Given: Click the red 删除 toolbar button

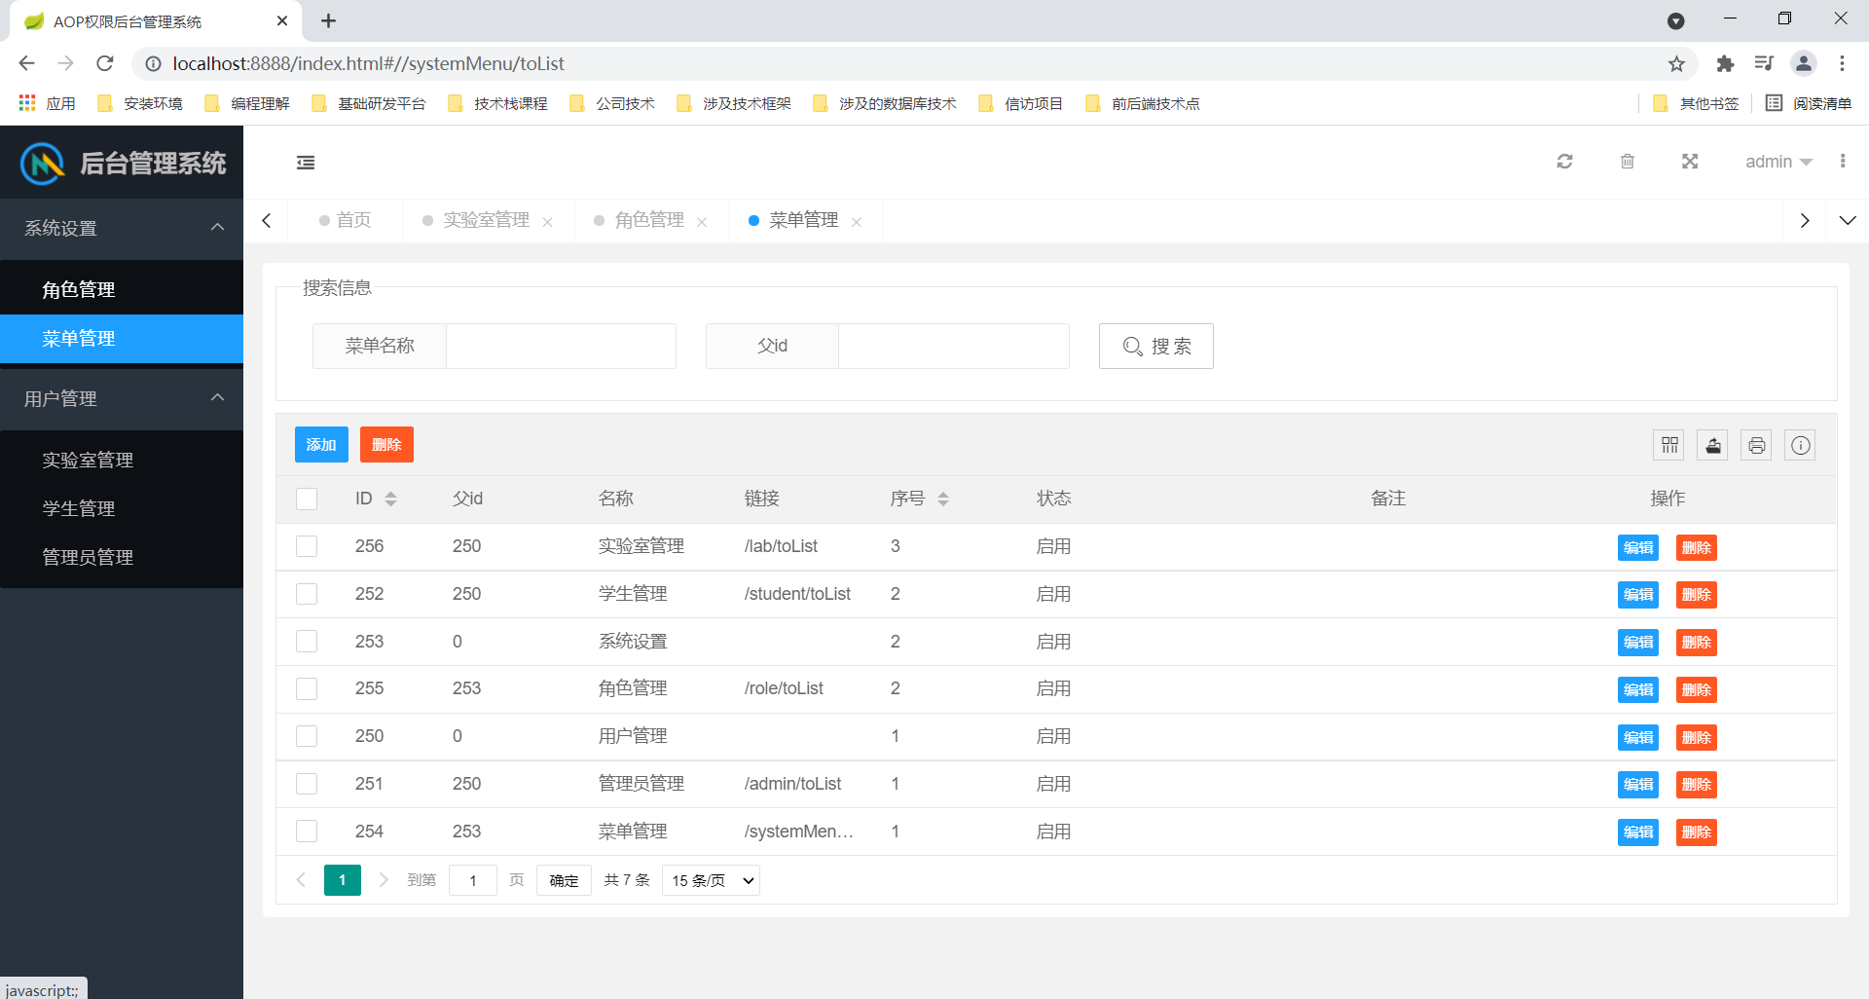Looking at the screenshot, I should [386, 445].
